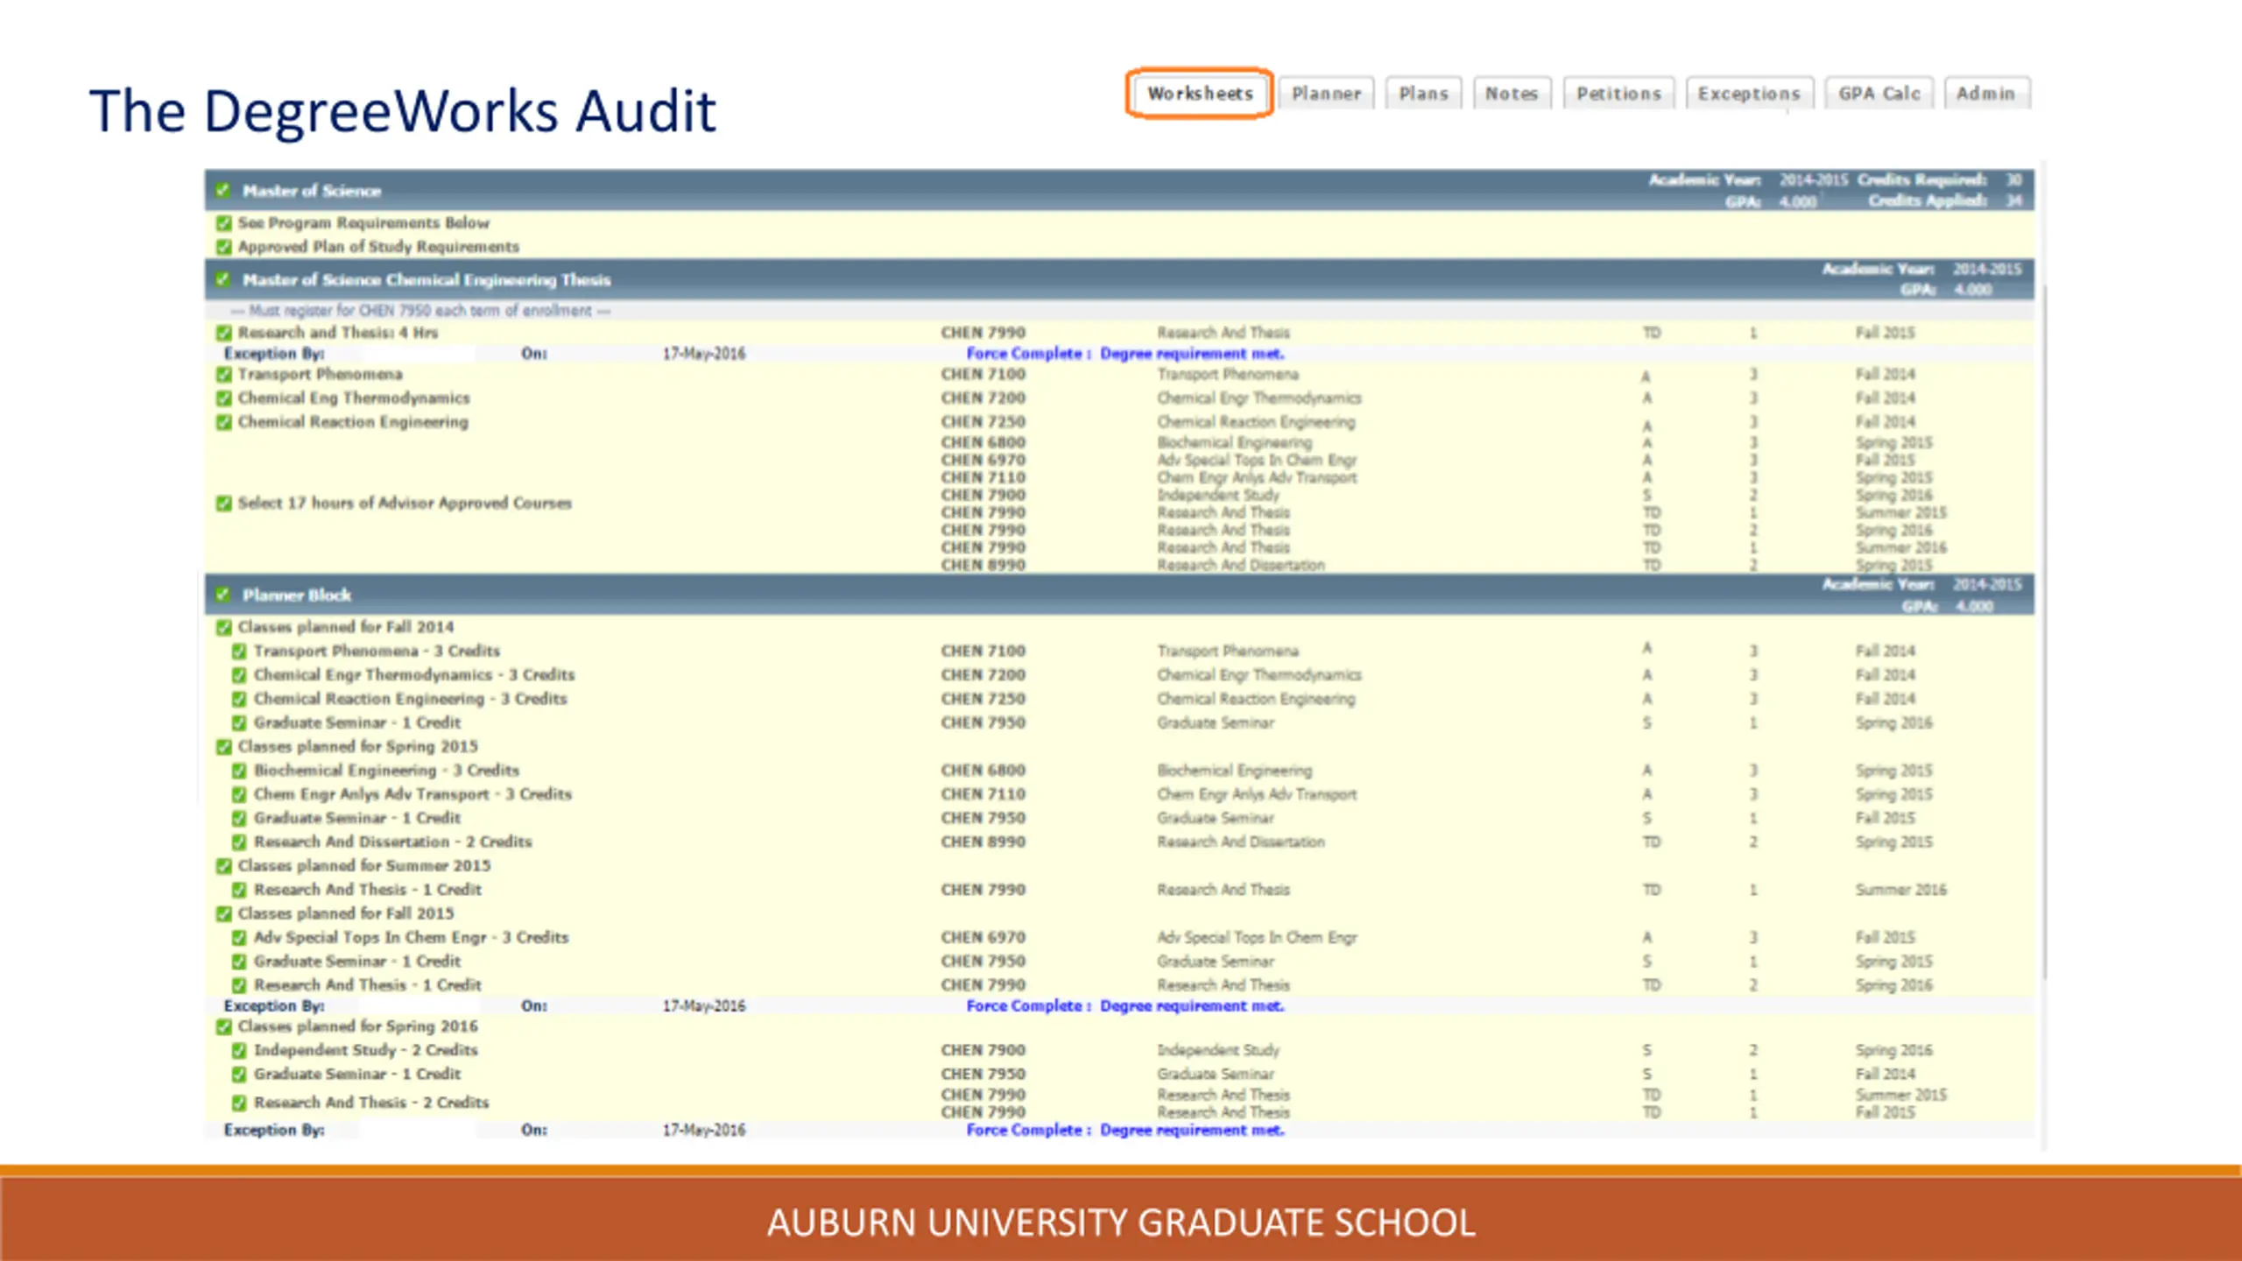Click Master of Science Chemical Engineering Thesis title

[x=427, y=280]
